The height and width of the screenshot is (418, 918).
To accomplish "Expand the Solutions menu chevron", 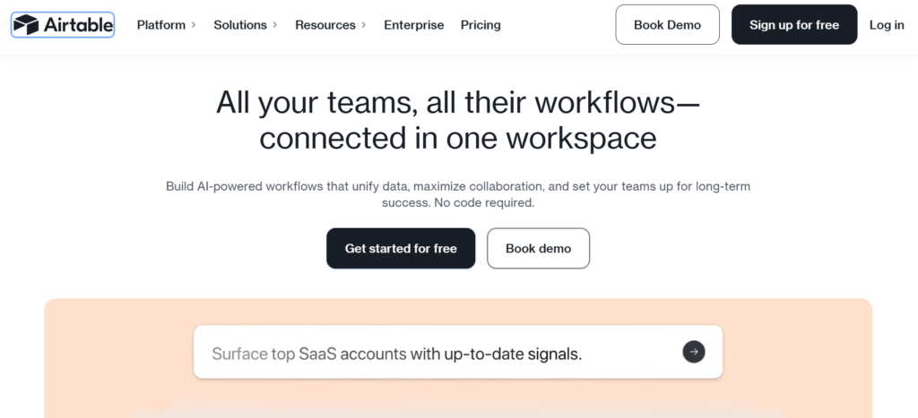I will [275, 25].
